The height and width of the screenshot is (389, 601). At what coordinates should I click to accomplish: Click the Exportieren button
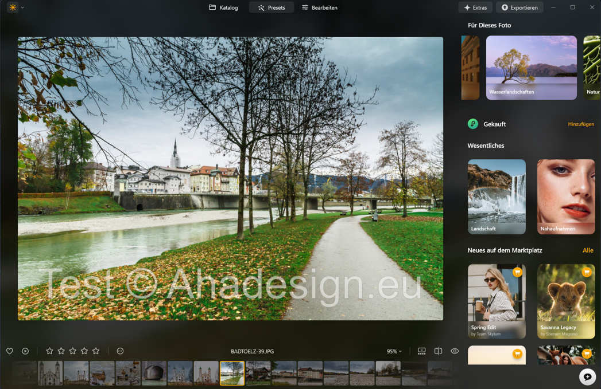point(519,7)
